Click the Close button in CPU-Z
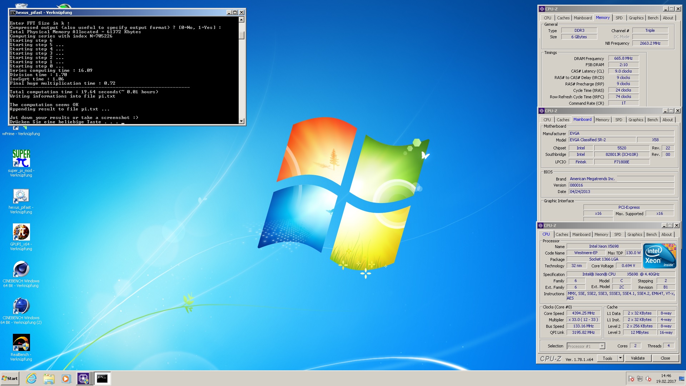 coord(665,358)
